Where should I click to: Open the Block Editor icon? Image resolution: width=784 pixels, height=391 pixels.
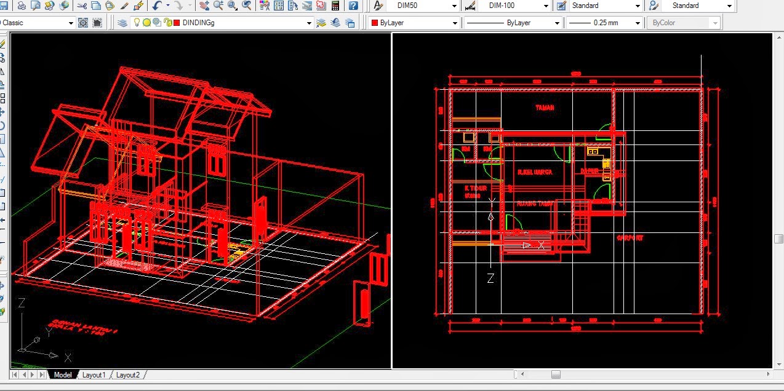[138, 6]
